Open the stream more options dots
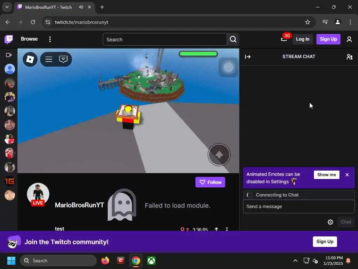The height and width of the screenshot is (269, 358). [x=227, y=229]
